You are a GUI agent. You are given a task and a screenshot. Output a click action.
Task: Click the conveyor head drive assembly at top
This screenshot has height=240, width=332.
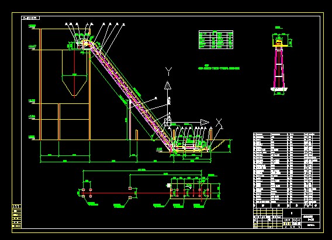[x=83, y=44]
